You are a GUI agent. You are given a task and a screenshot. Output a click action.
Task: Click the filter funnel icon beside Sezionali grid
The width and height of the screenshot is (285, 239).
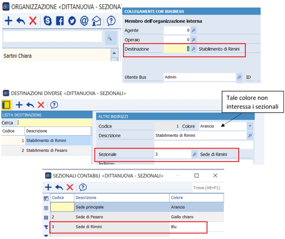pyautogui.click(x=46, y=227)
